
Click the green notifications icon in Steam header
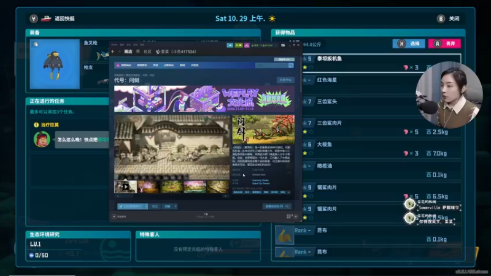coord(239,45)
